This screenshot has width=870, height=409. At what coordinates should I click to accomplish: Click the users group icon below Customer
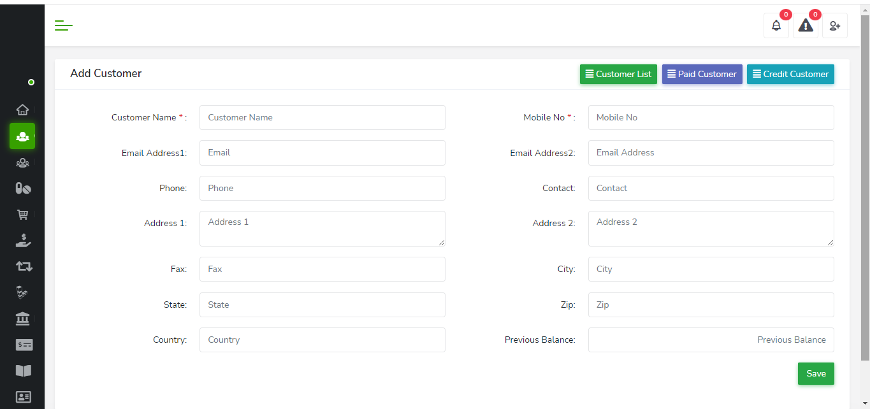tap(22, 162)
